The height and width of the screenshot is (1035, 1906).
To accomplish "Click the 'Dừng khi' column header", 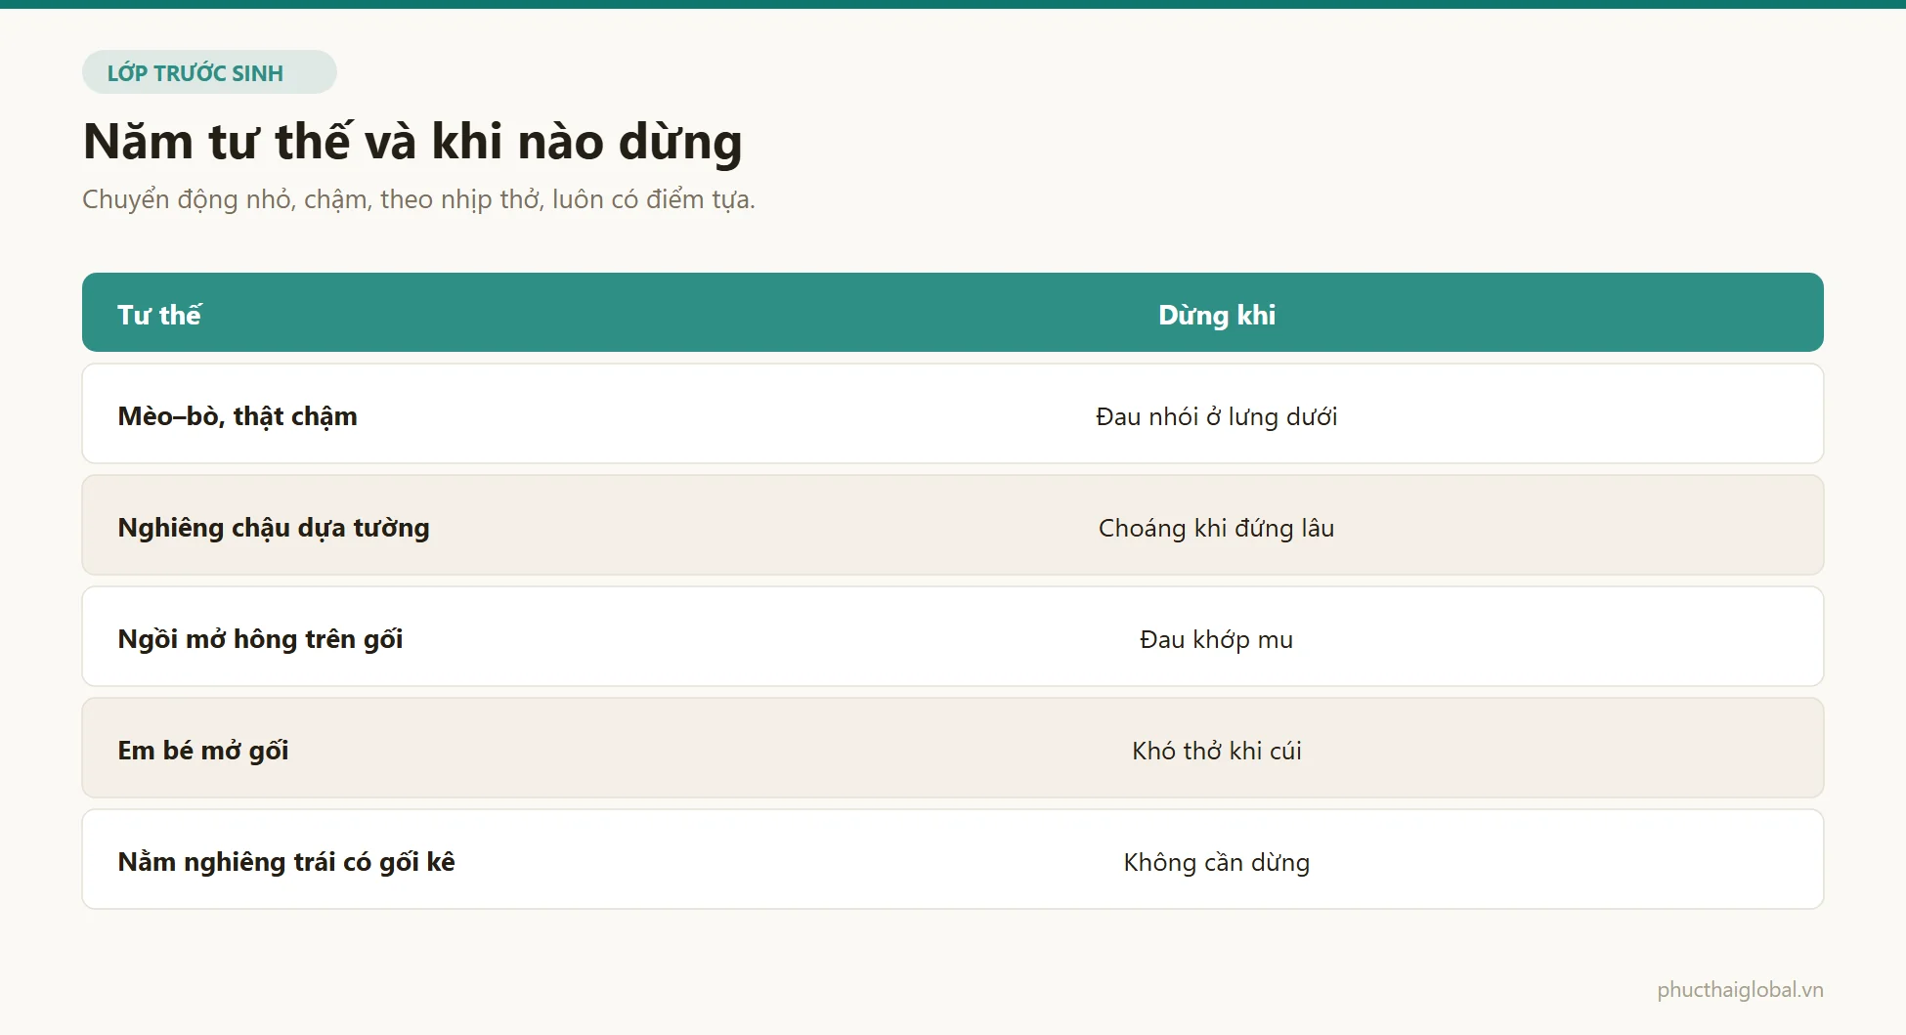I will point(1217,315).
